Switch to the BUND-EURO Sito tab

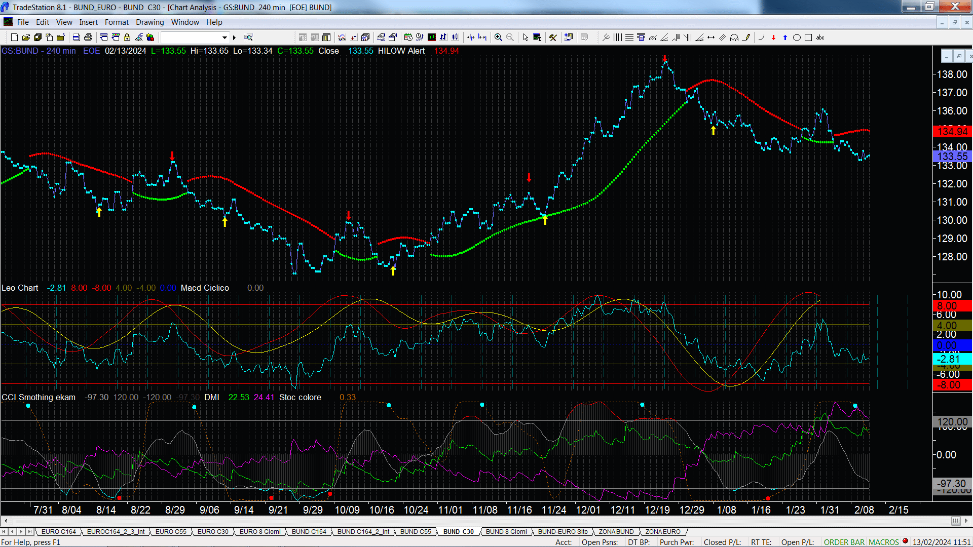pyautogui.click(x=563, y=531)
